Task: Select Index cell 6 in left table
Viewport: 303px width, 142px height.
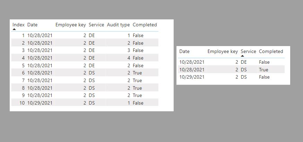Action: [23, 73]
